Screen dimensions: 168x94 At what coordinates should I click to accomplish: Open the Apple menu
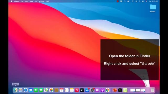pyautogui.click(x=11, y=1)
